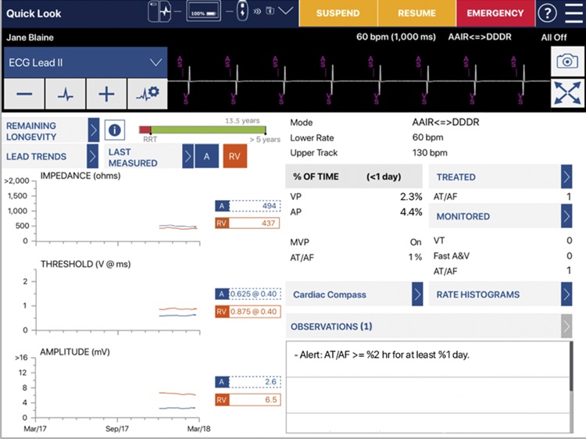
Task: Click the ECG waveform normalize icon
Action: (66, 94)
